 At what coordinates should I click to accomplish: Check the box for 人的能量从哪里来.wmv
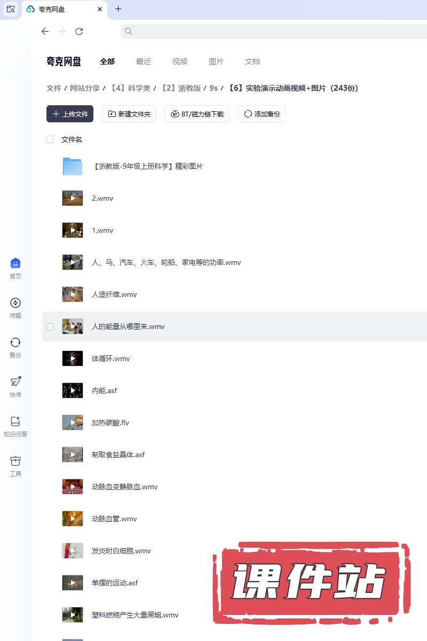click(50, 326)
